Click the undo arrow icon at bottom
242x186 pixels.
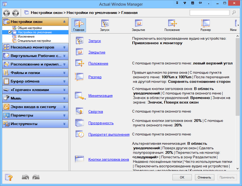pyautogui.click(x=26, y=177)
